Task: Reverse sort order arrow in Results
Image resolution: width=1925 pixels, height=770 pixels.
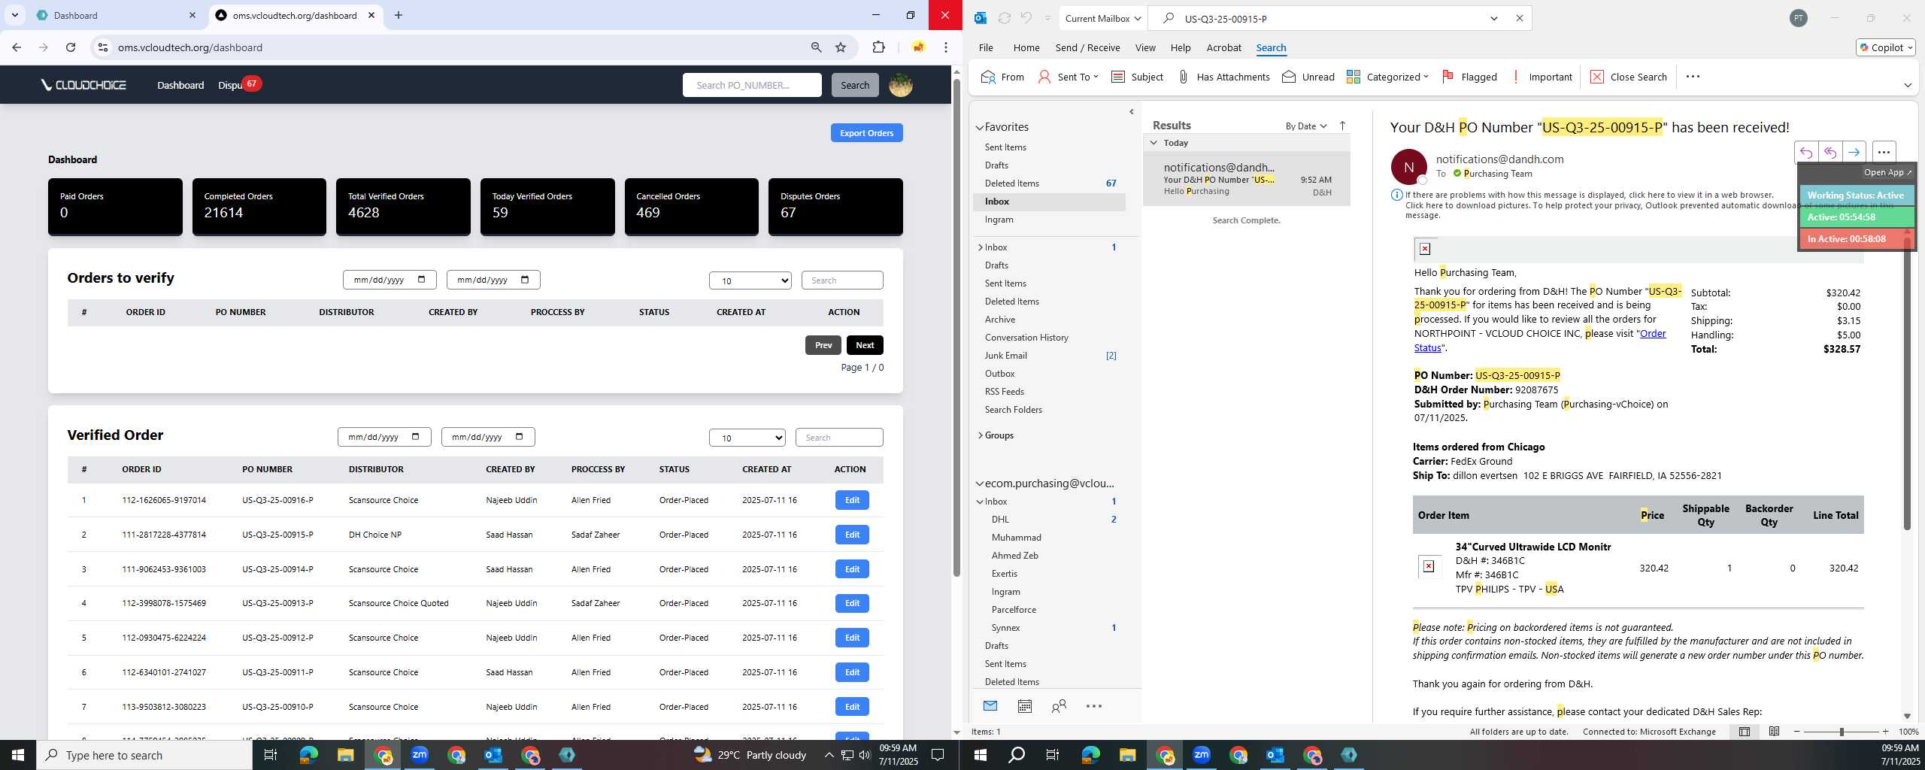Action: [x=1342, y=126]
